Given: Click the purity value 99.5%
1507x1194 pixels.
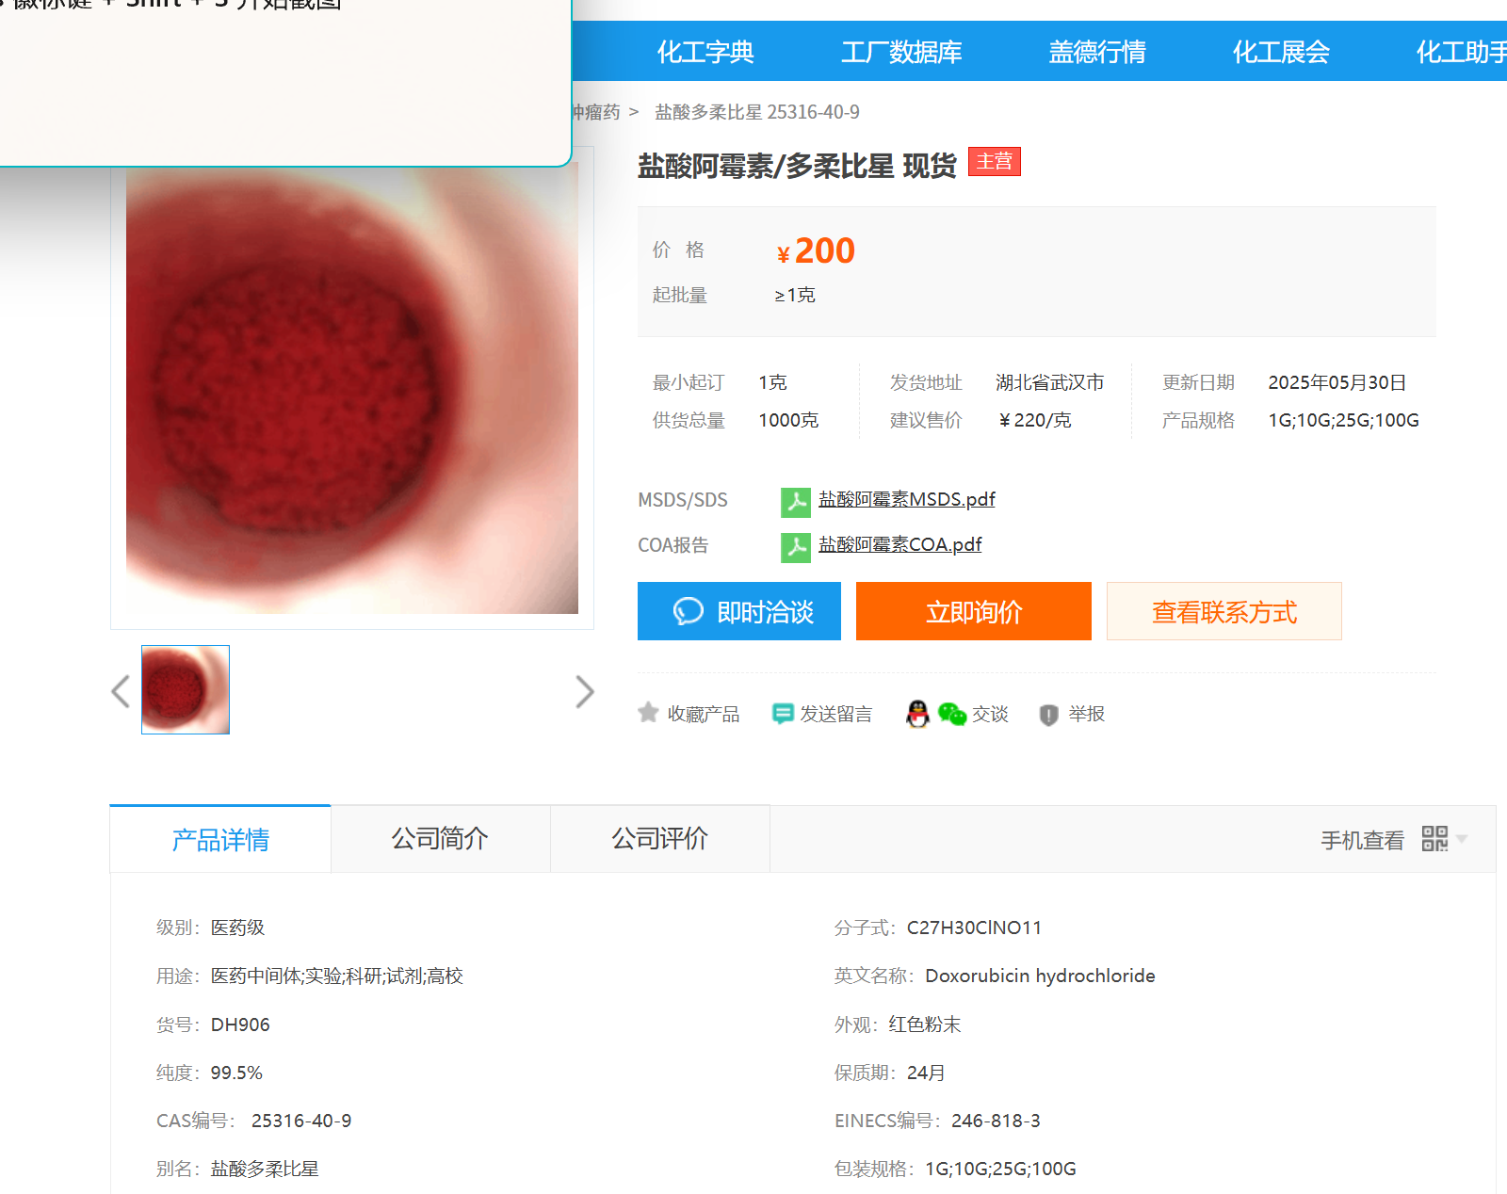Looking at the screenshot, I should tap(236, 1073).
